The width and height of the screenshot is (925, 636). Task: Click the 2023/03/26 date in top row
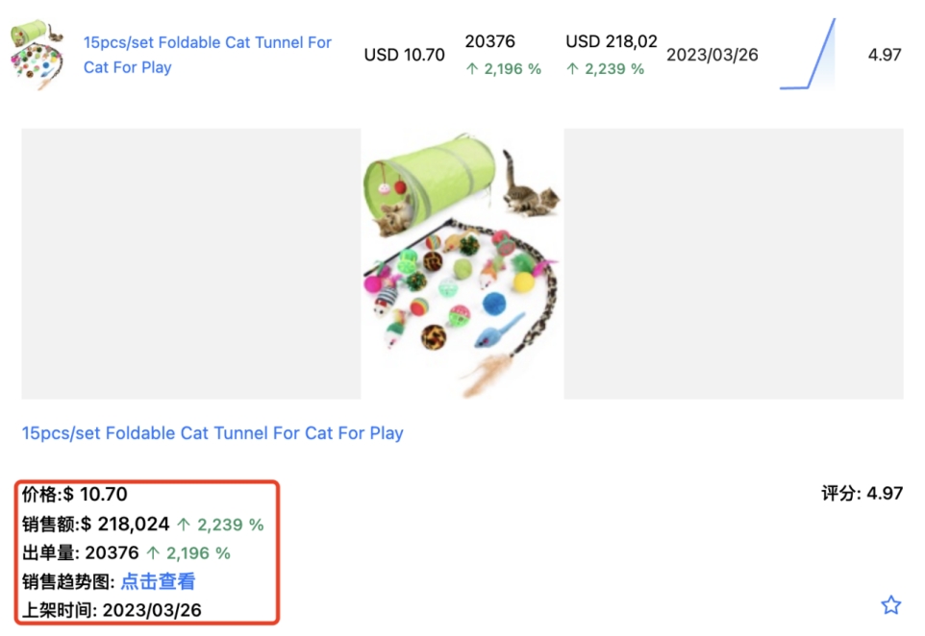712,55
